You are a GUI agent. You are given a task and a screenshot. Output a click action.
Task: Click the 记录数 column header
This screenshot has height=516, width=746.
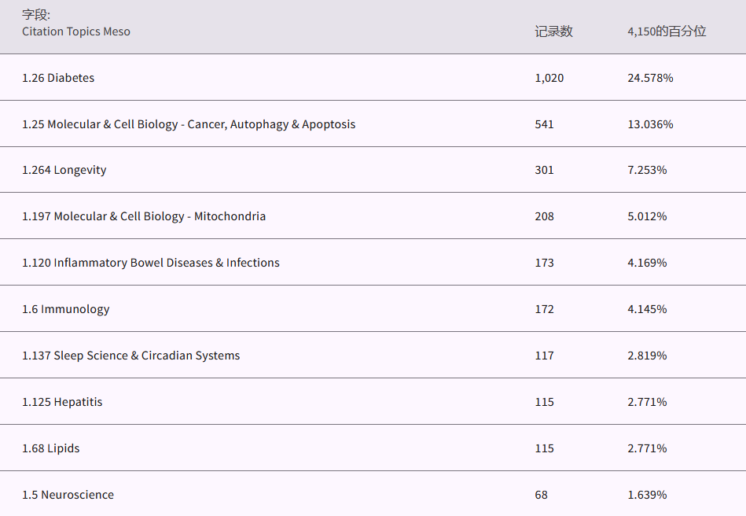(553, 31)
